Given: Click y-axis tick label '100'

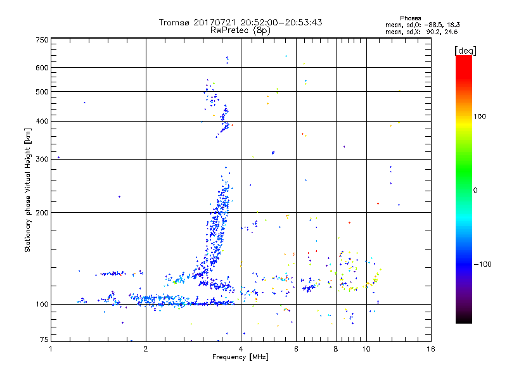Looking at the screenshot, I should click(x=42, y=305).
